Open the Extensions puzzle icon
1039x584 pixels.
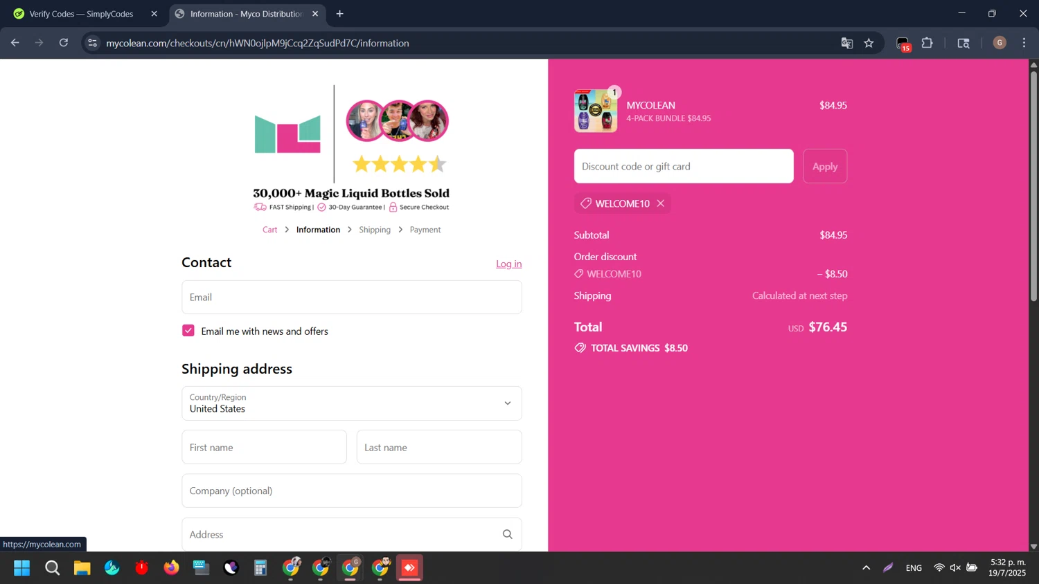927,43
